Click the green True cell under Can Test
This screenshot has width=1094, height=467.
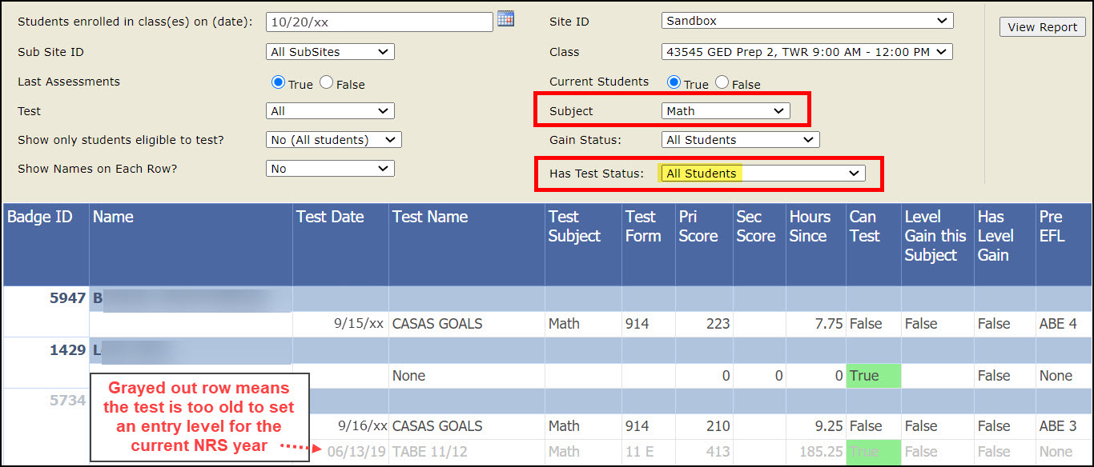873,375
